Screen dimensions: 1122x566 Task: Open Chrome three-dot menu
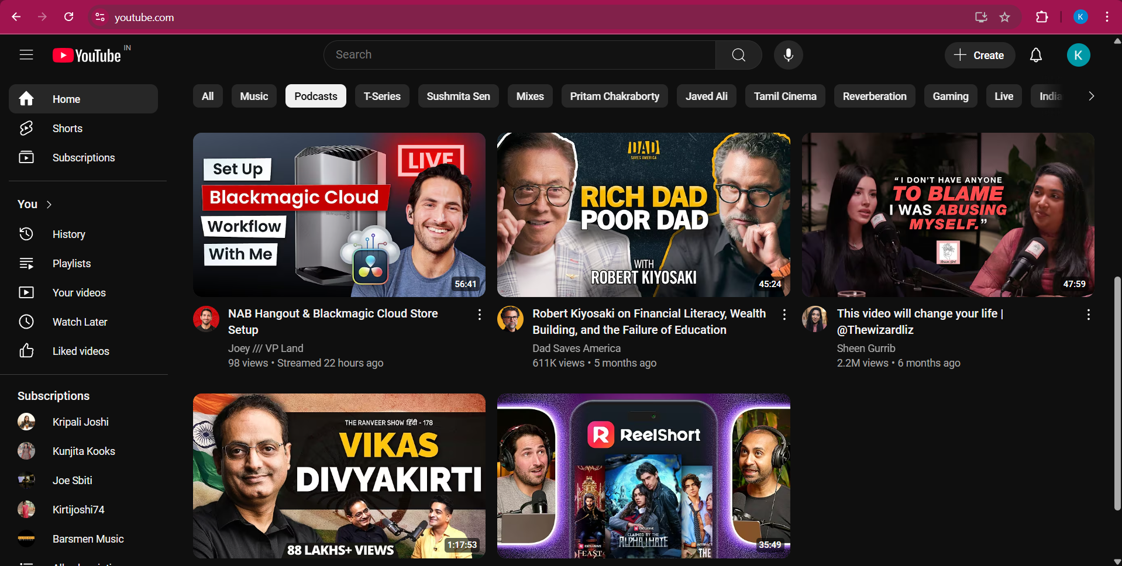click(x=1107, y=17)
